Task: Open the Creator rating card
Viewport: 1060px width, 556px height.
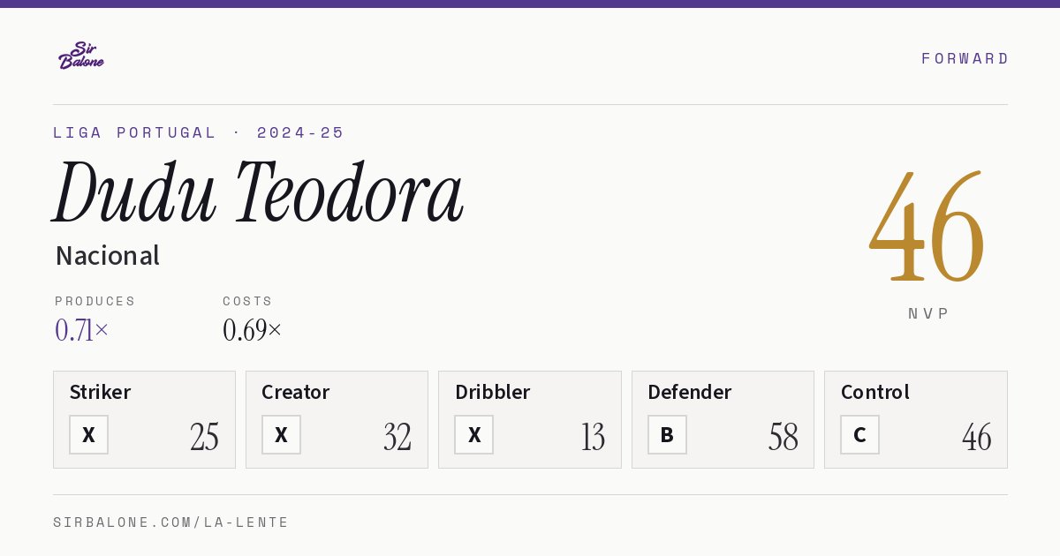Action: coord(337,419)
